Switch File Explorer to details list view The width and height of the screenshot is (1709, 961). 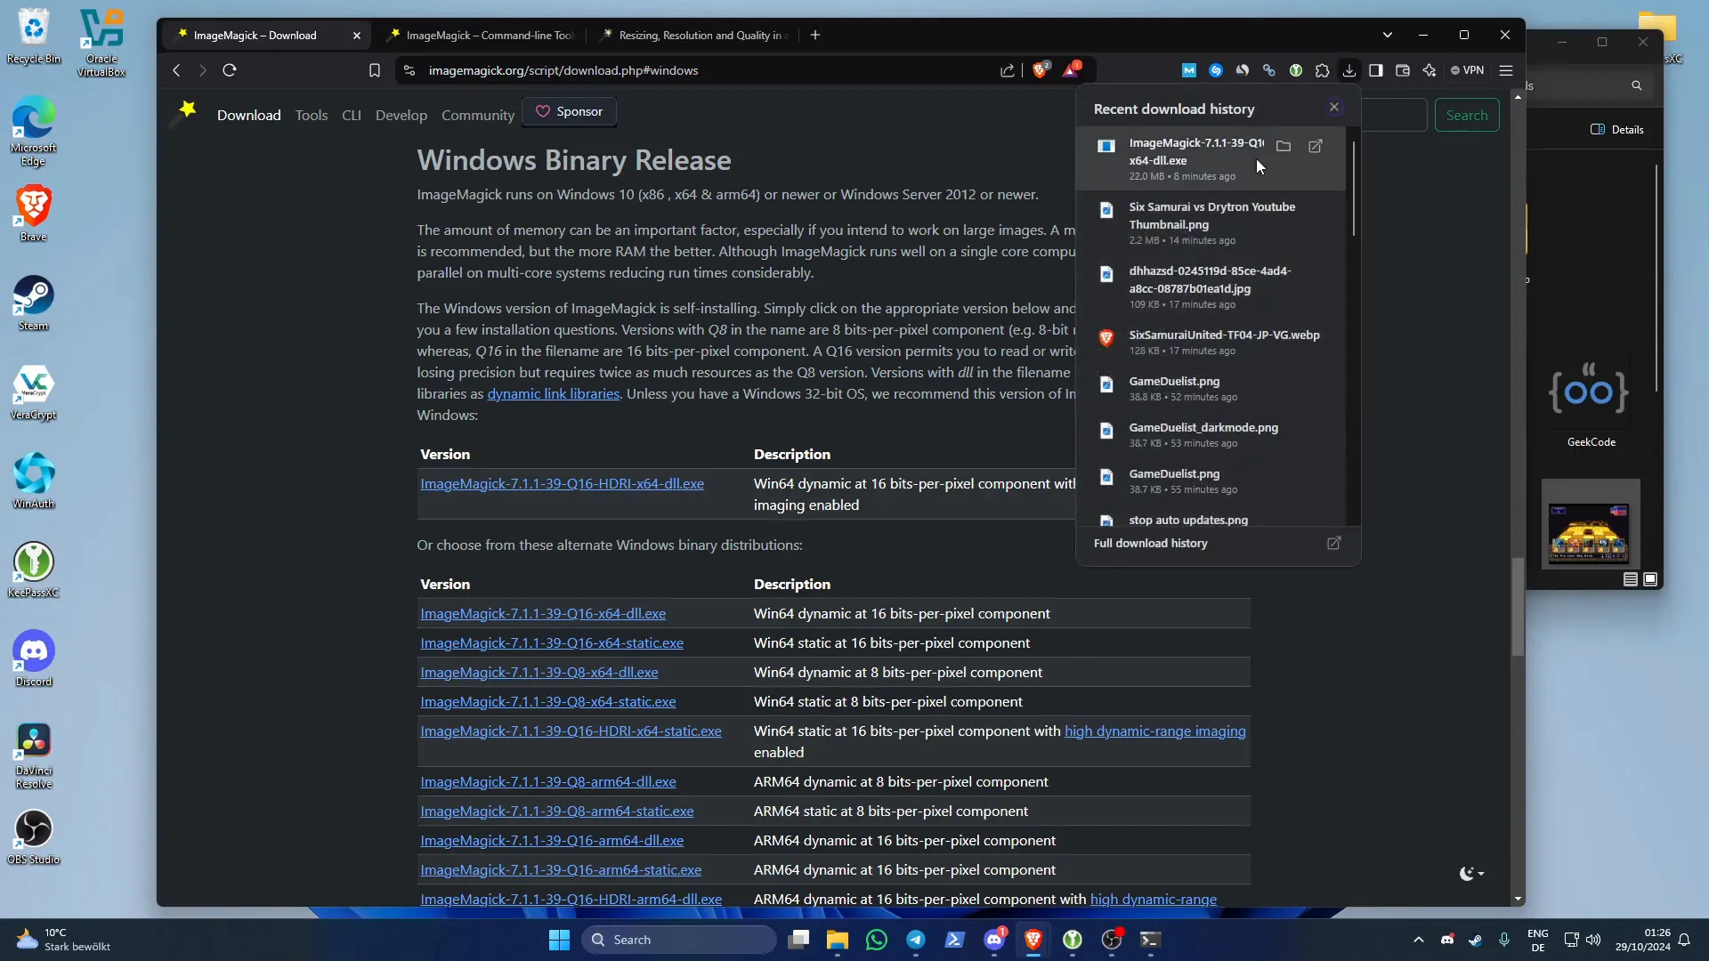click(x=1631, y=579)
